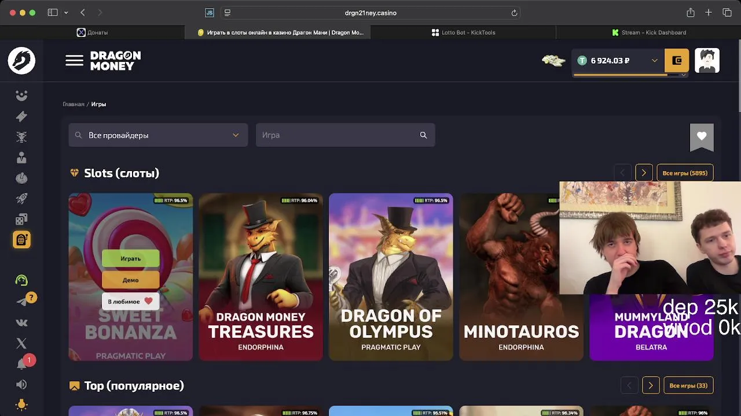The image size is (741, 416).
Task: Toggle the light bulb theme icon
Action: (21, 404)
